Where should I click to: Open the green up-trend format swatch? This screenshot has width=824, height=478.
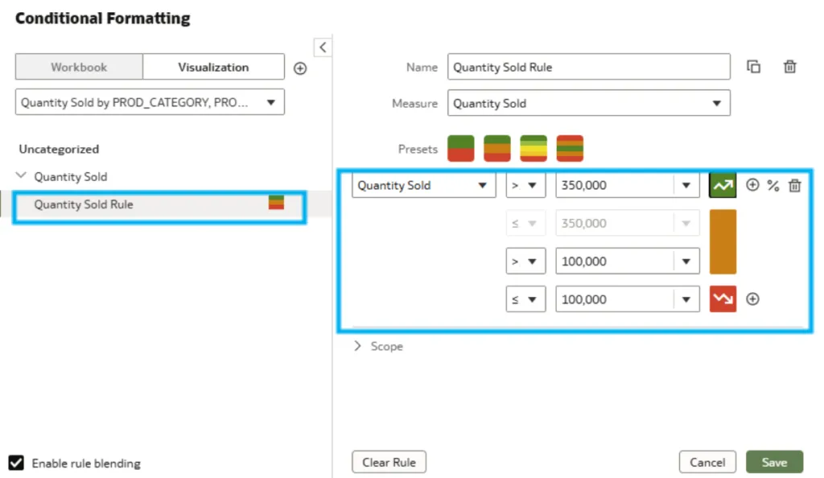pos(722,186)
